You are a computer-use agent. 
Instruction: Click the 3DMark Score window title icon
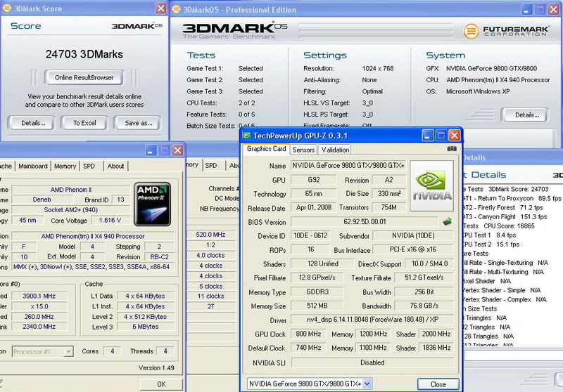(x=6, y=8)
